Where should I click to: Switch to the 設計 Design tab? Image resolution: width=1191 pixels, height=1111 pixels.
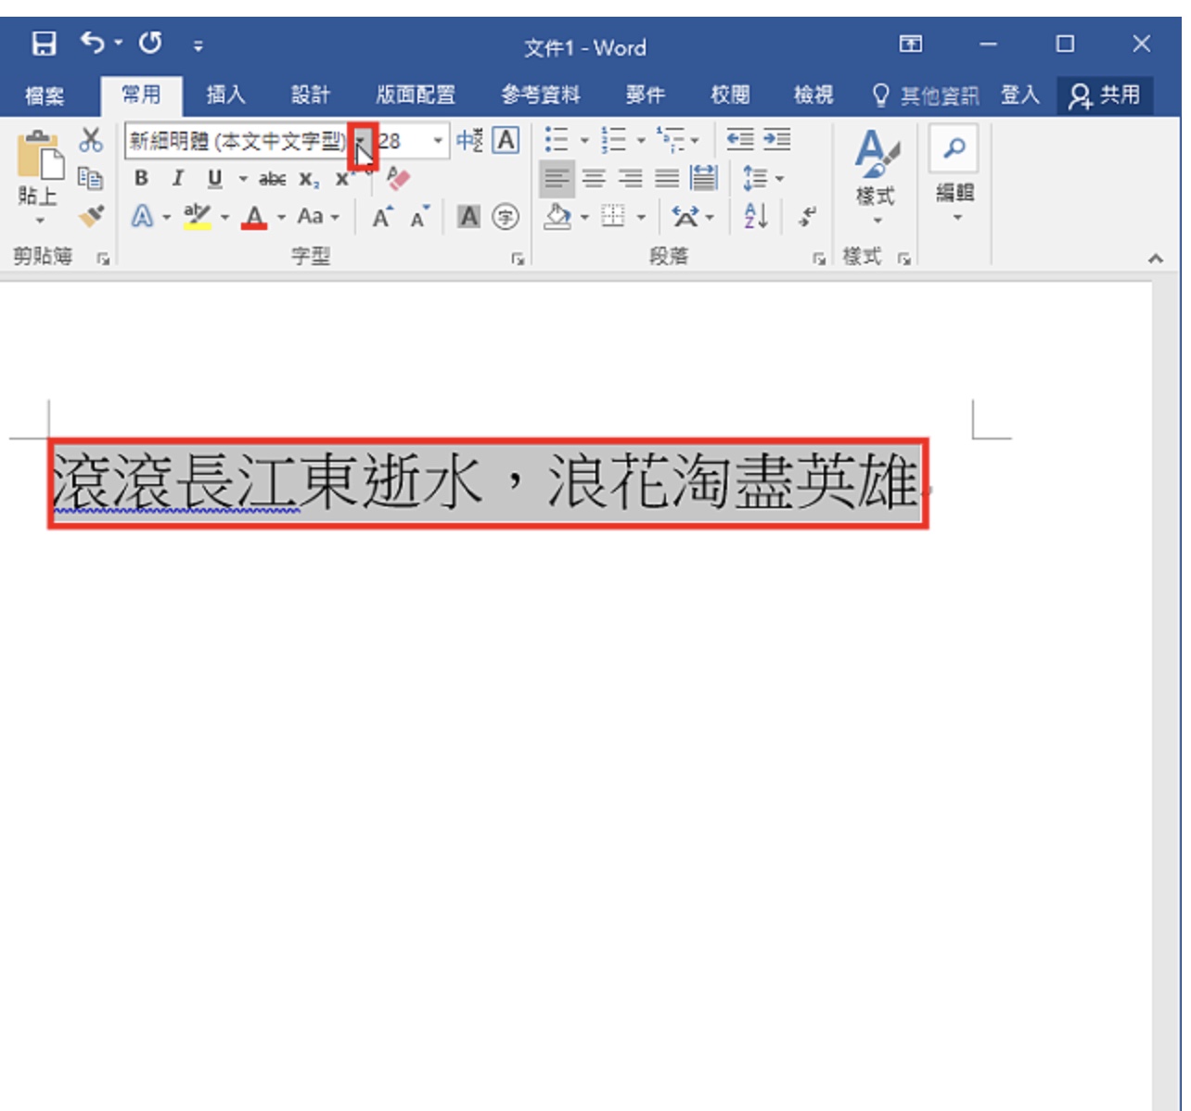(x=311, y=95)
